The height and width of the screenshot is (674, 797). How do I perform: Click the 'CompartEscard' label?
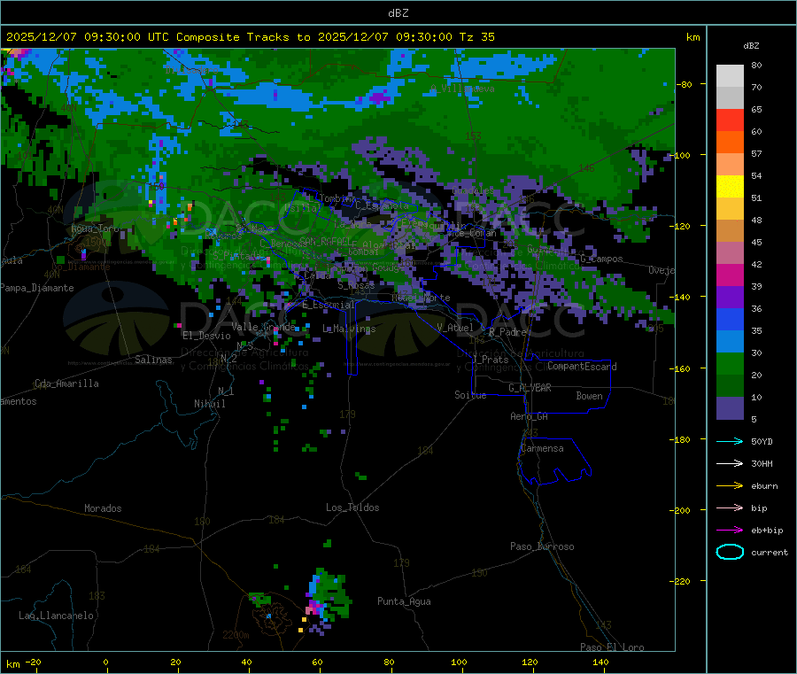point(582,367)
